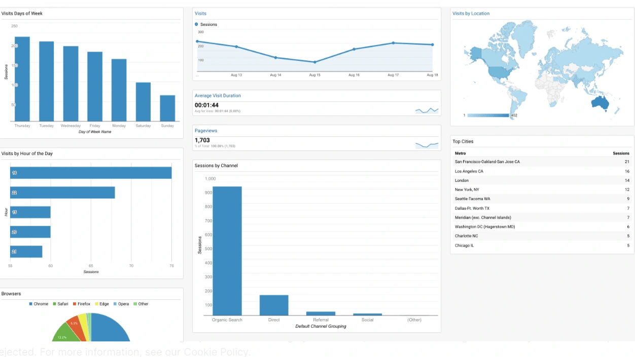Select the Seattle-Tacoma WA row

point(542,199)
